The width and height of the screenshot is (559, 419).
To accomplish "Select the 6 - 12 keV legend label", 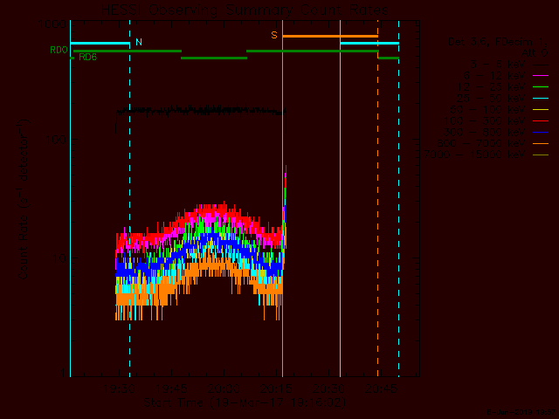I will pos(494,76).
